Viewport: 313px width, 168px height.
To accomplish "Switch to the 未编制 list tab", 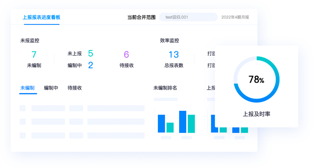I will pos(27,88).
